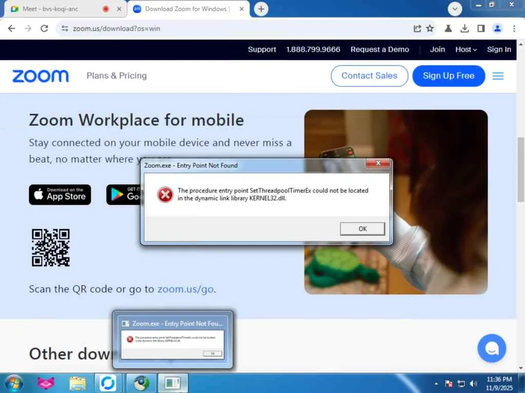Click the share page icon
This screenshot has width=525, height=393.
417,29
